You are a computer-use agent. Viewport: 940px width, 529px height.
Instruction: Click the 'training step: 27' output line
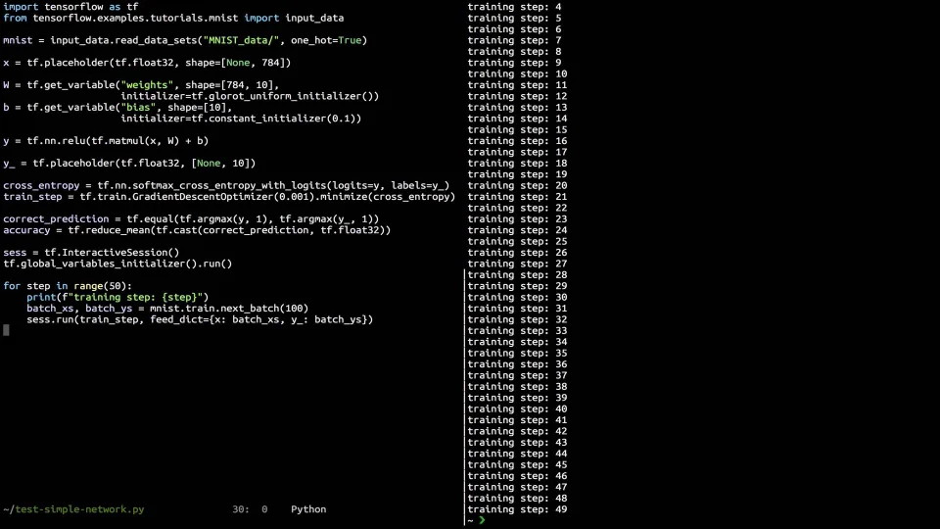tap(517, 264)
